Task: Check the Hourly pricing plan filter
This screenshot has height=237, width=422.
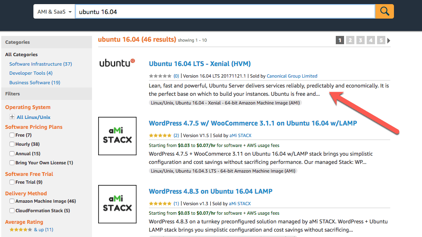Action: tap(12, 144)
